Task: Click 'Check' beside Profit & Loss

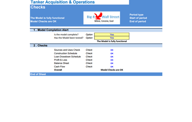Action: (89, 60)
